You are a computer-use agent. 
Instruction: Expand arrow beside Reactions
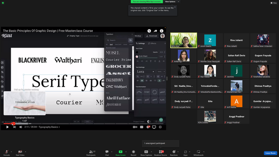click(178, 152)
